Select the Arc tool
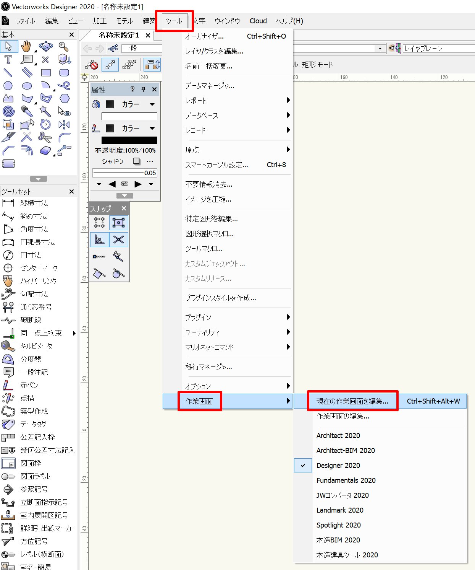Screen dimensions: 475x570 click(45, 86)
